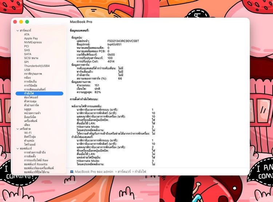The height and width of the screenshot is (202, 273).
Task: Select USB in the sidebar
Action: pyautogui.click(x=27, y=70)
